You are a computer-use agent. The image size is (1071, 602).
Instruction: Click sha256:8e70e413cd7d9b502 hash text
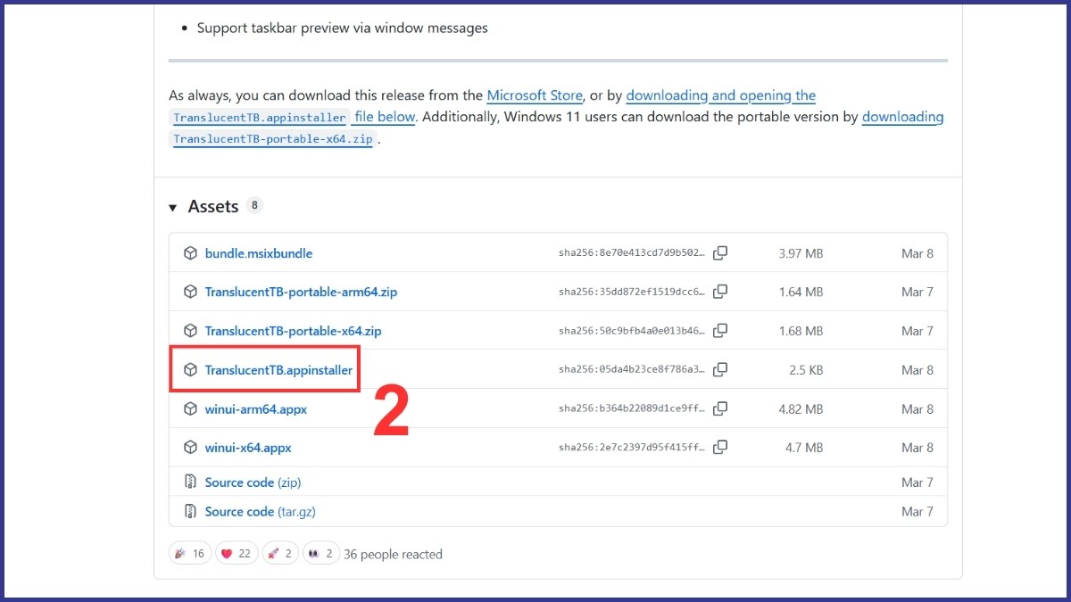[632, 253]
